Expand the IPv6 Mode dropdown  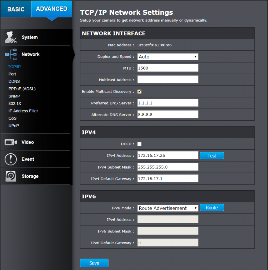click(168, 208)
